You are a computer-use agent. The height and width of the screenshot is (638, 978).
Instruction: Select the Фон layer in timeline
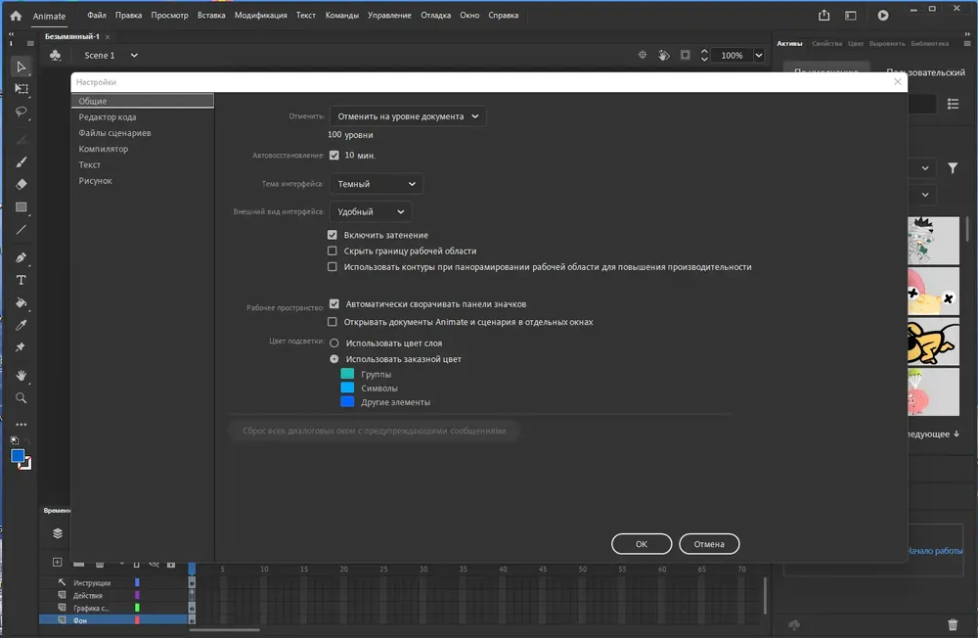coord(113,620)
